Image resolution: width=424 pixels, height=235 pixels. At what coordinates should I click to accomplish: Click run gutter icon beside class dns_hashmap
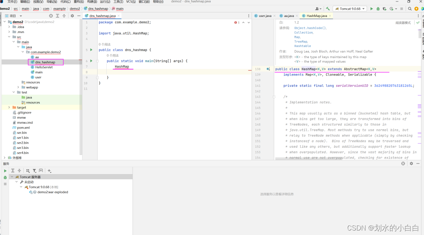[91, 50]
